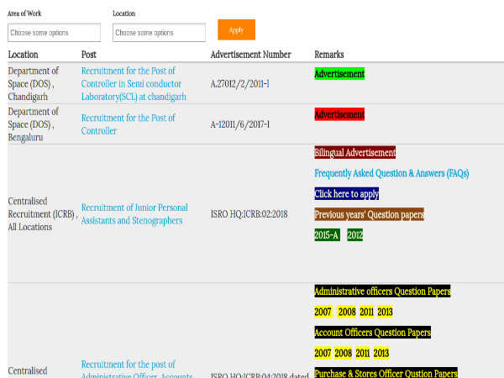This screenshot has width=504, height=378.
Task: Open Purchase & Stores Officer Question Papers link
Action: (386, 373)
